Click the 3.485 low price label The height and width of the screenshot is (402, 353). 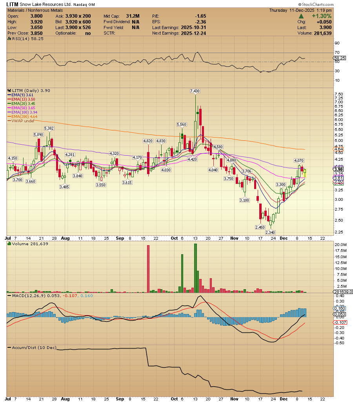[x=64, y=187]
